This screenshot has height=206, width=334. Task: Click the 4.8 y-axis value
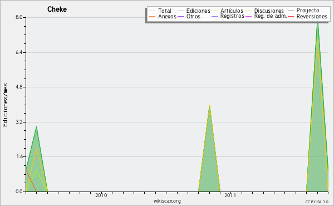(19, 87)
